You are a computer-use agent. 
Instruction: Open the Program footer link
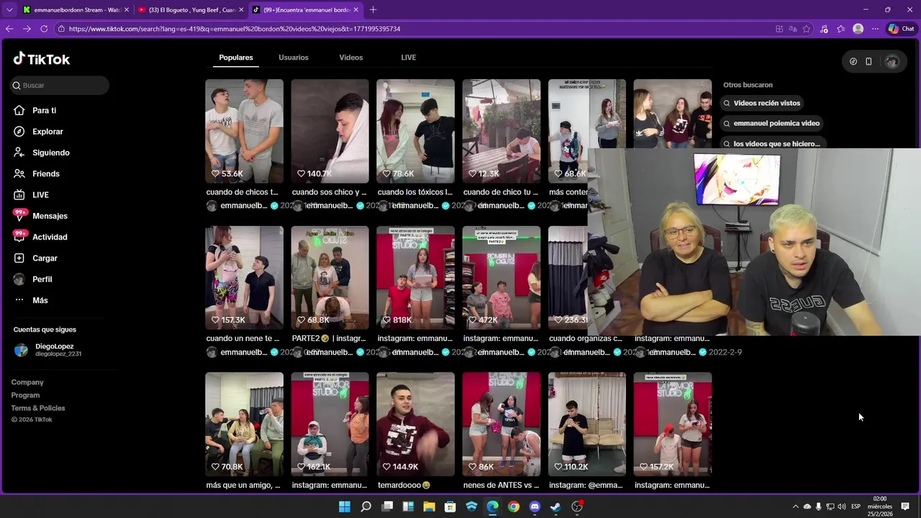(x=25, y=395)
